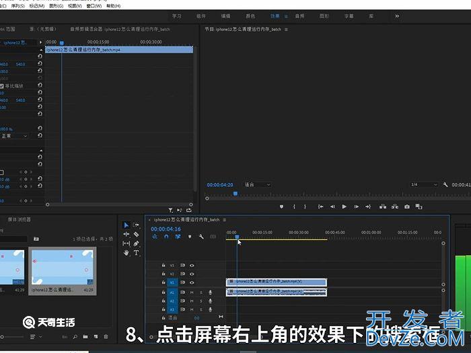The image size is (471, 353).
Task: Add marker in timeline panel
Action: 190,237
